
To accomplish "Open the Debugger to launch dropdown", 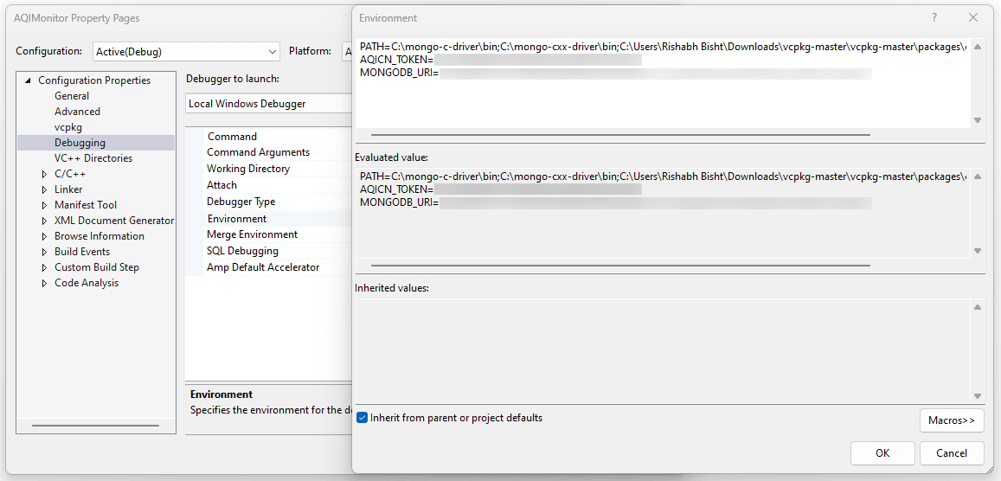I will point(268,104).
